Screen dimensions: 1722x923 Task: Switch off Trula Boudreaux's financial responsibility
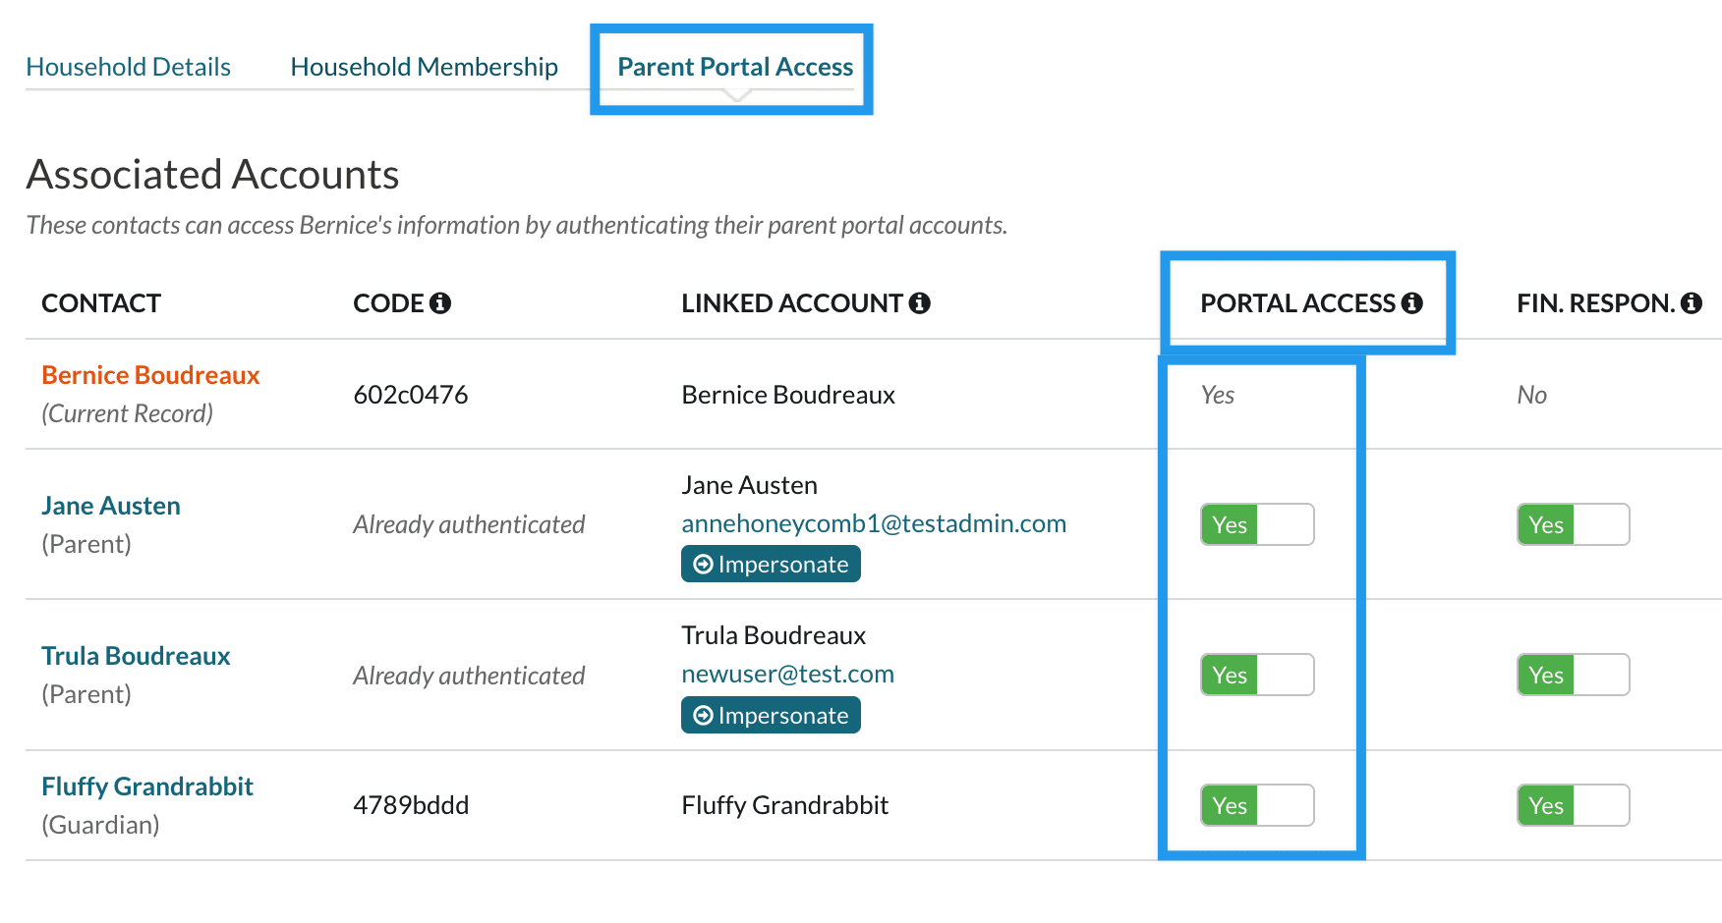tap(1573, 675)
